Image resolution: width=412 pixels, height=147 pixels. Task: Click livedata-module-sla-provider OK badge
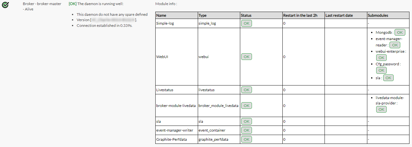click(381, 109)
